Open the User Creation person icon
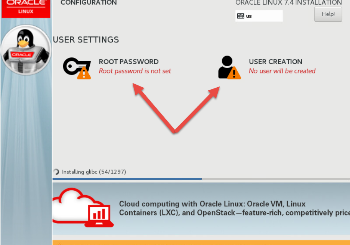The height and width of the screenshot is (245, 350). pyautogui.click(x=230, y=67)
